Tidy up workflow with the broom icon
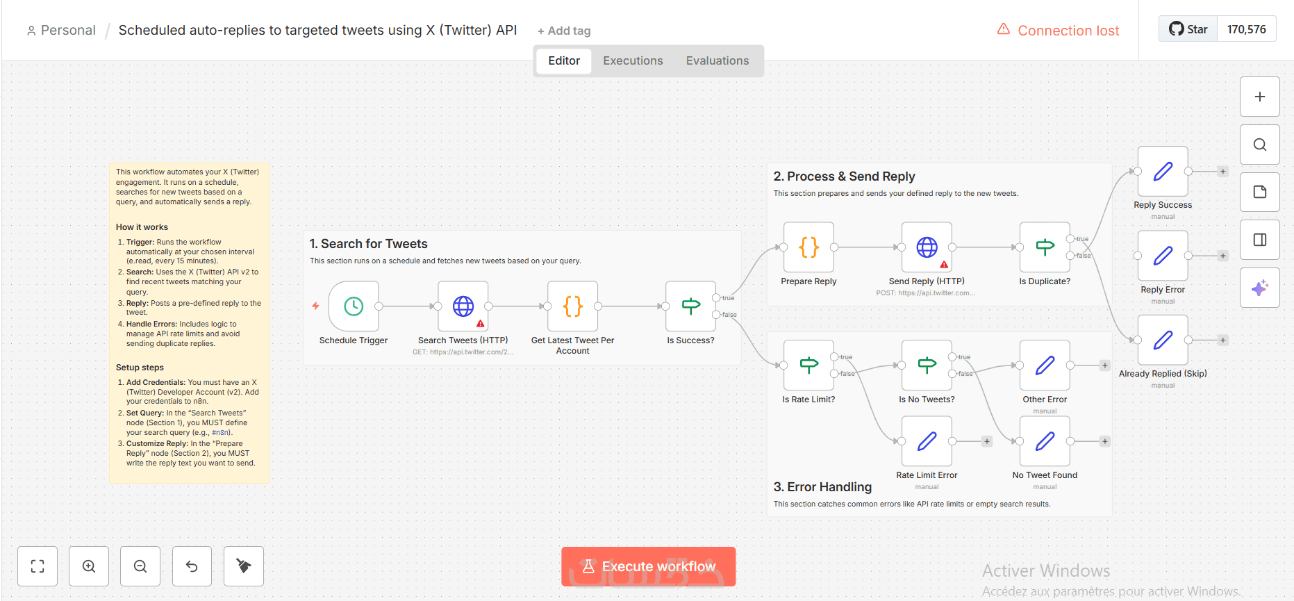 pos(244,566)
